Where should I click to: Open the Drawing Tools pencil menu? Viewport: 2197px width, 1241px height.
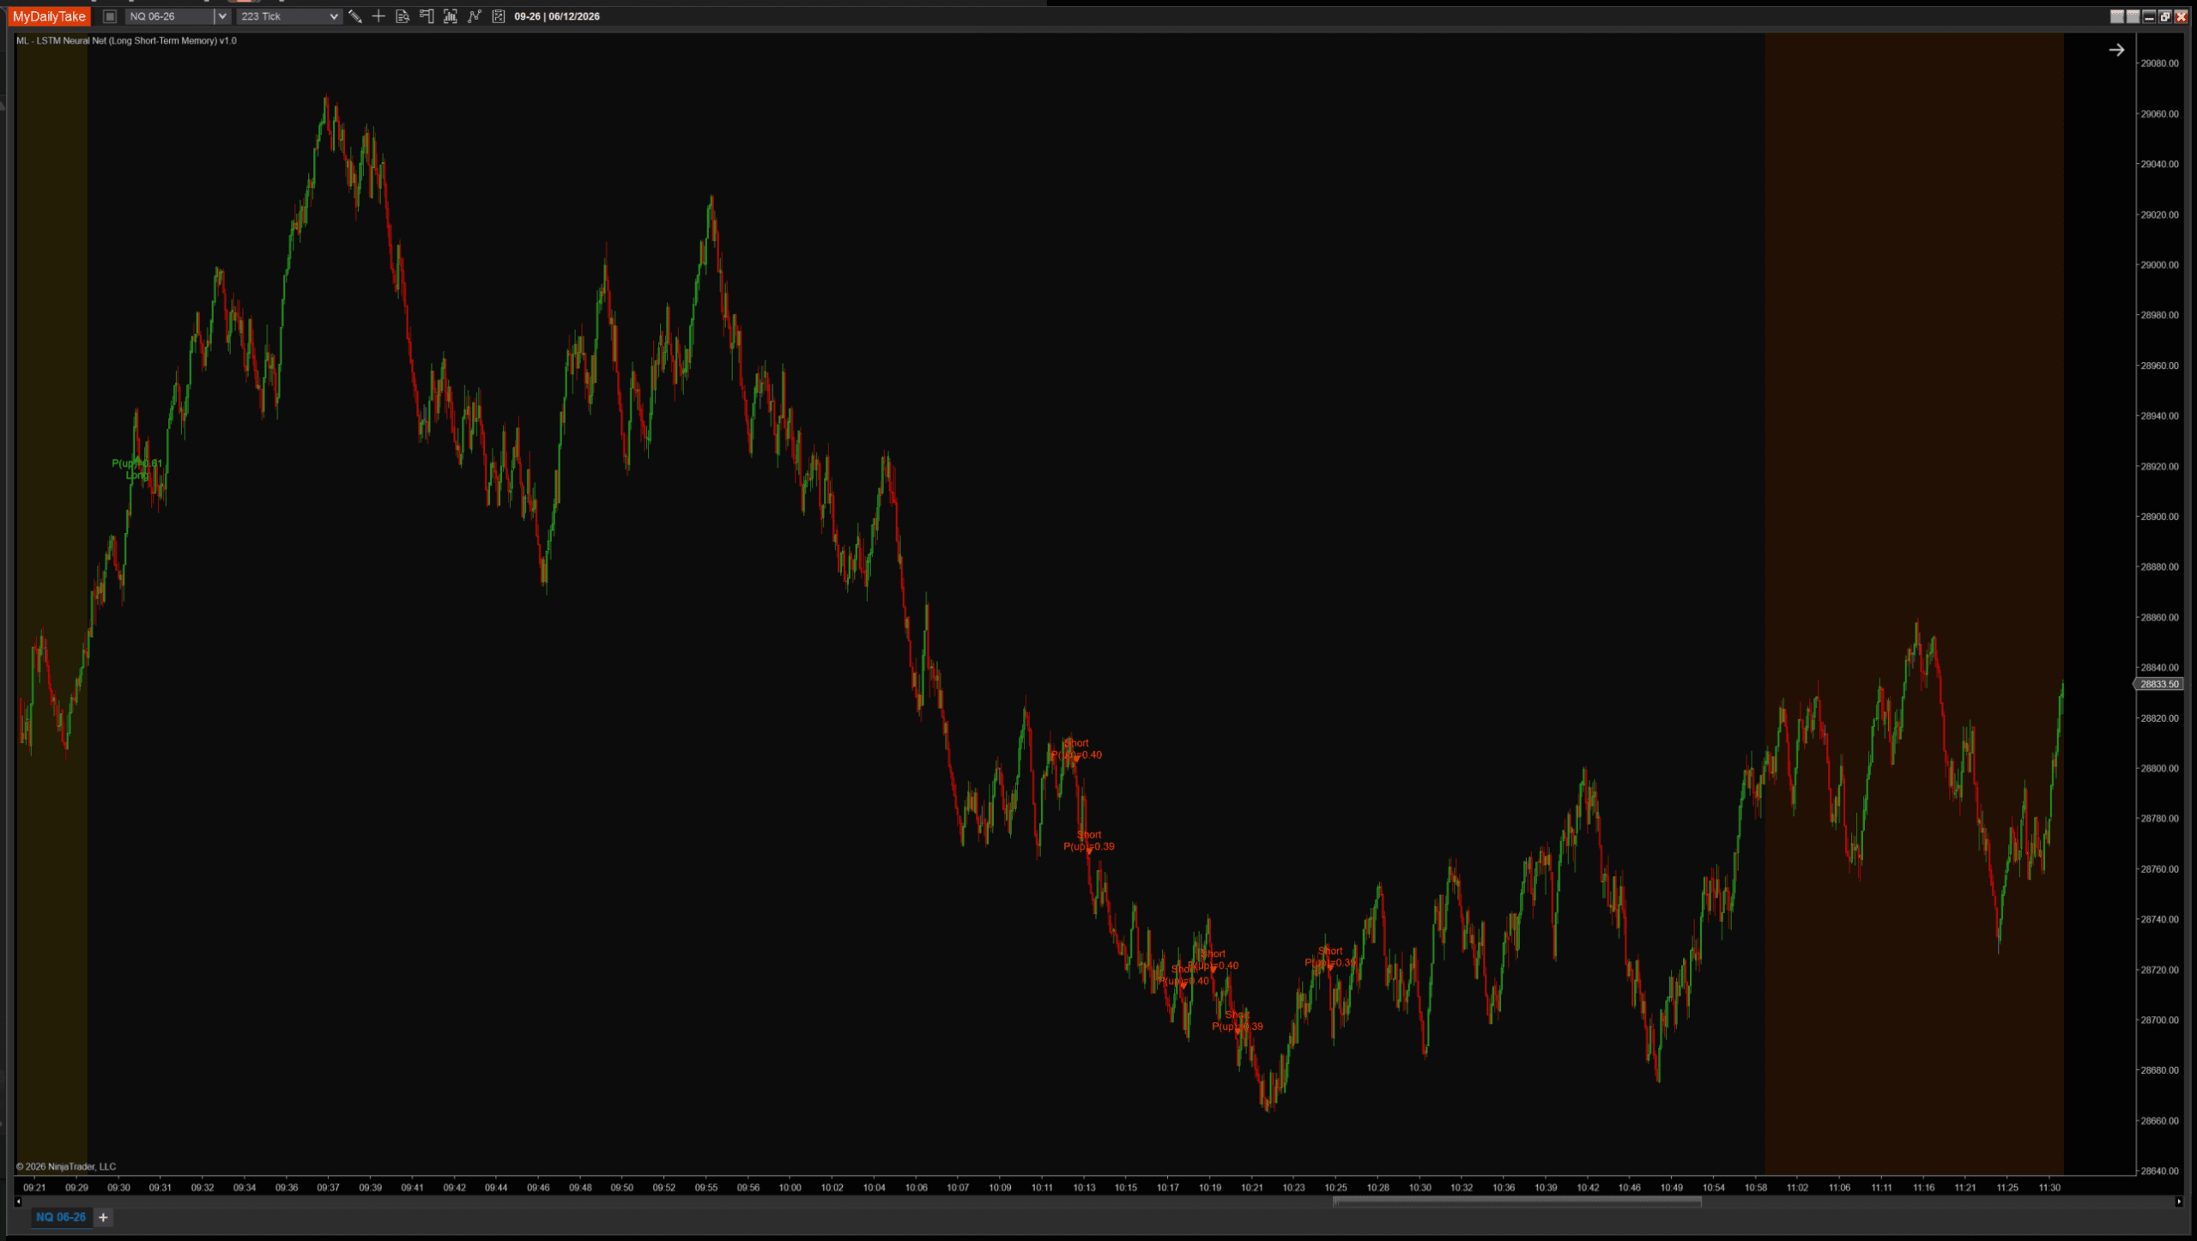pos(354,16)
